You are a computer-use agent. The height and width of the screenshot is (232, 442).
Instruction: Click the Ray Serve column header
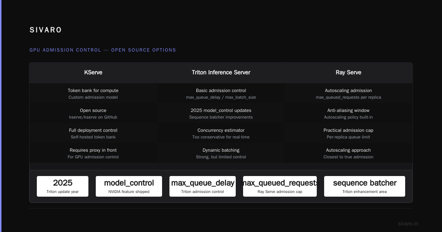point(348,73)
